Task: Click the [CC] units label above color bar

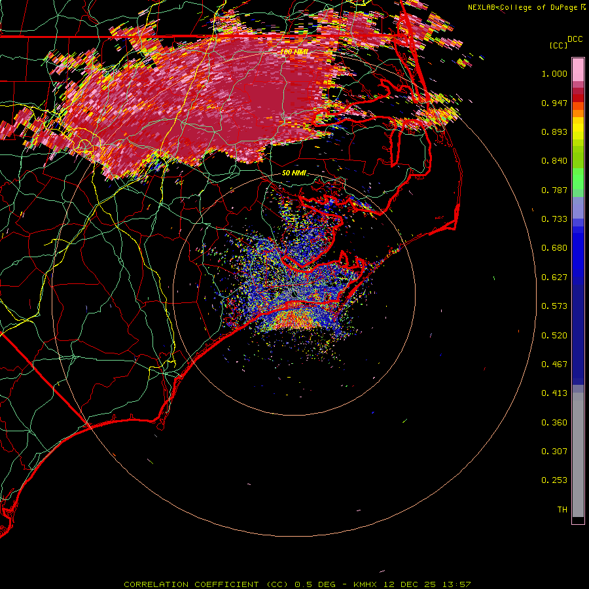Action: coord(559,46)
